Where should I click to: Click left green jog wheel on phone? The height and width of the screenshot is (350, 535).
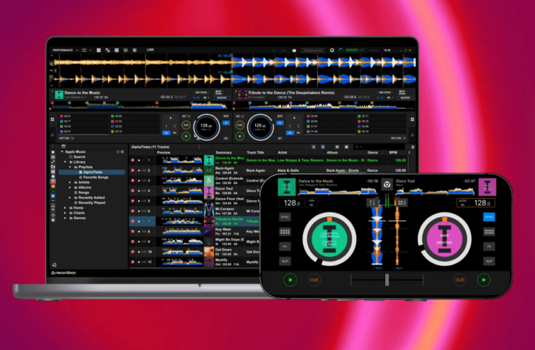point(329,239)
